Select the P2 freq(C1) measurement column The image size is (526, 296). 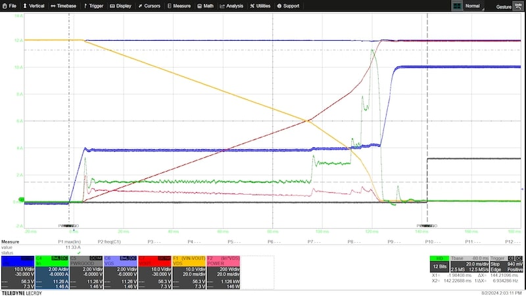point(109,241)
